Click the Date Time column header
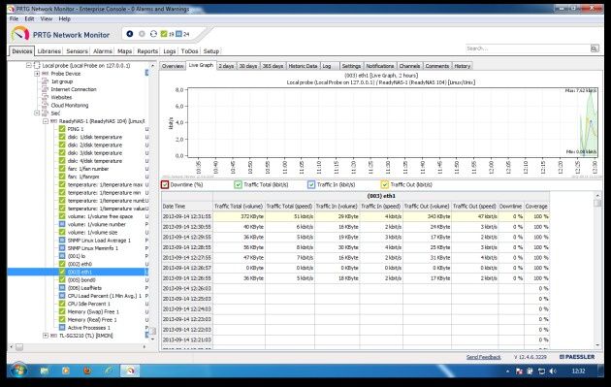This screenshot has width=611, height=387. (187, 207)
